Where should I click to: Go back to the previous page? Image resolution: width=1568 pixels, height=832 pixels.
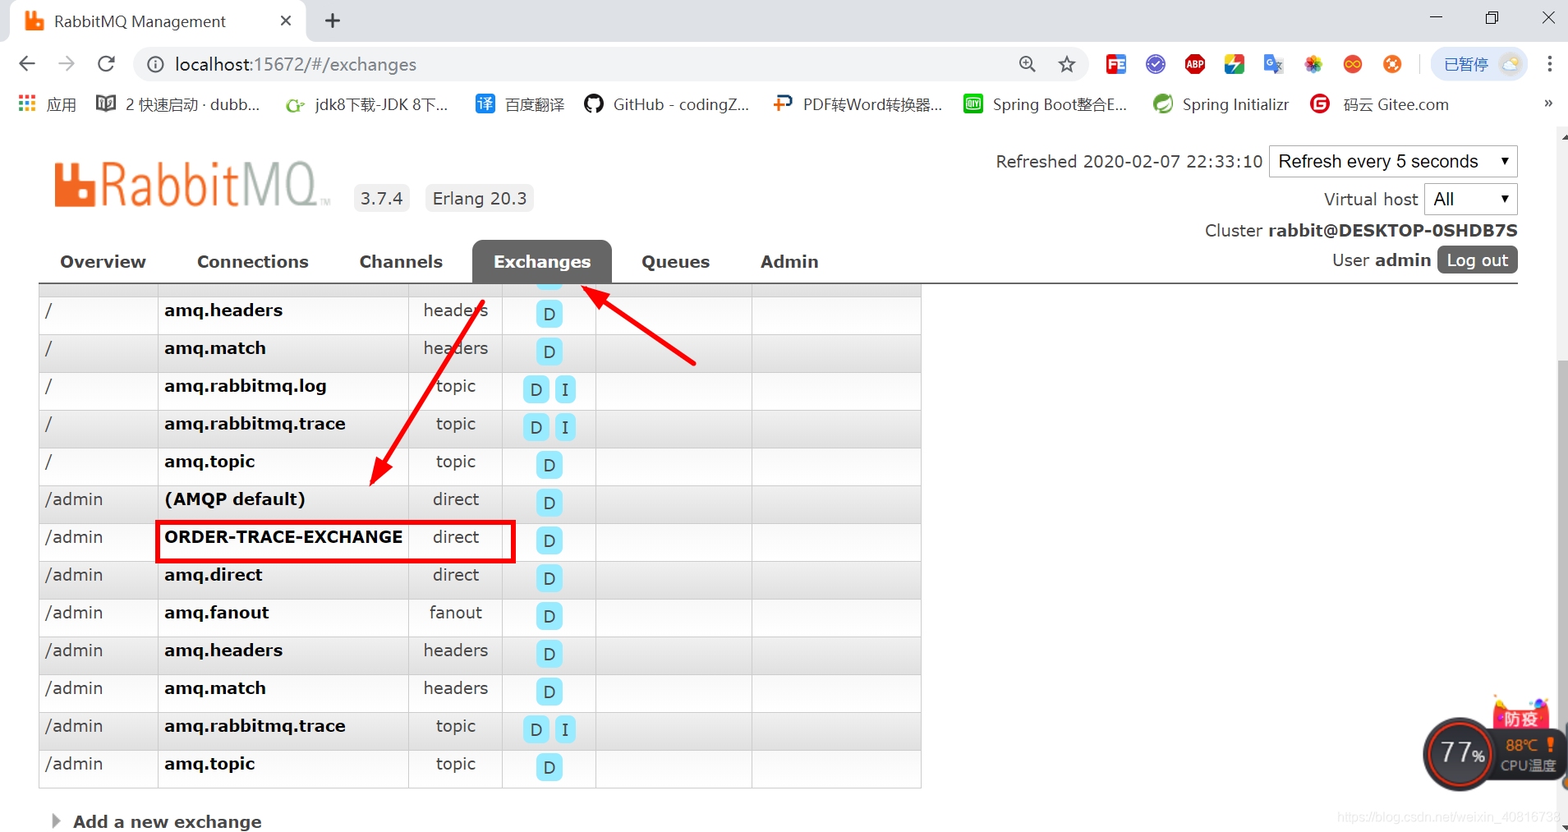(x=27, y=64)
